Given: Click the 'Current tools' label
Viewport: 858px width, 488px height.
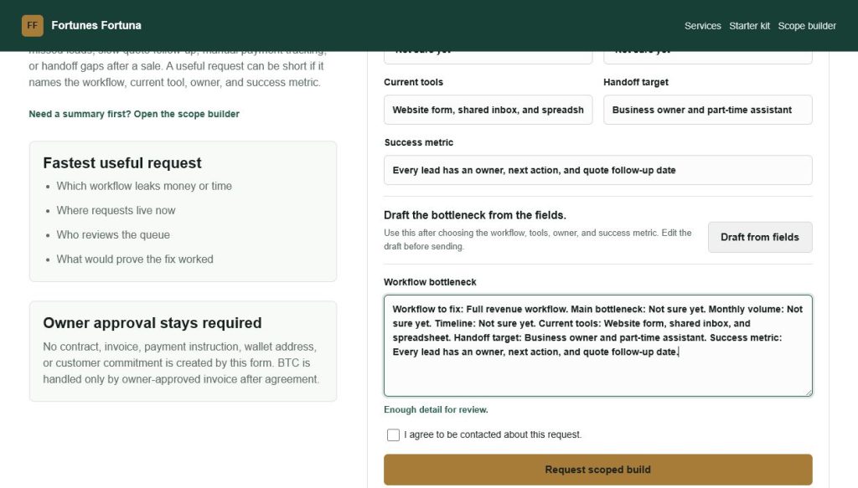Looking at the screenshot, I should [414, 82].
